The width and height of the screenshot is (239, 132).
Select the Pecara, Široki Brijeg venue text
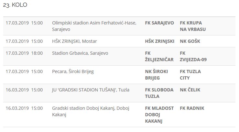[x=73, y=71]
